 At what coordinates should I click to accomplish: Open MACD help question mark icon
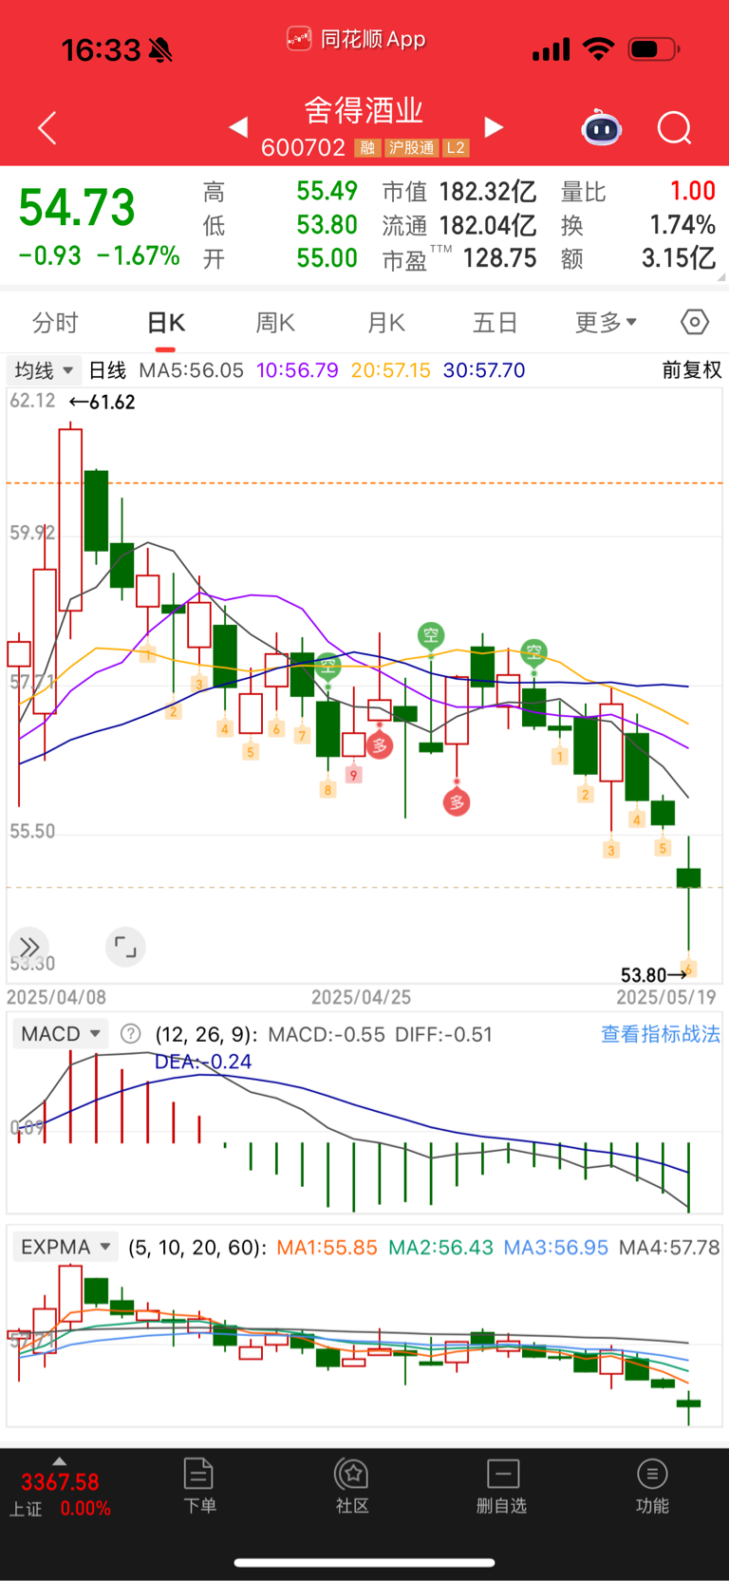[x=131, y=1033]
